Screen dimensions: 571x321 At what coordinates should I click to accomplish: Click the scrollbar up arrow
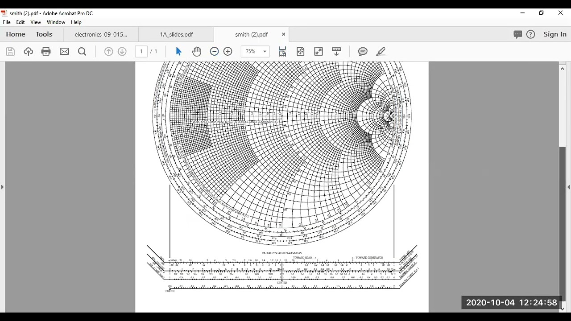tap(562, 68)
